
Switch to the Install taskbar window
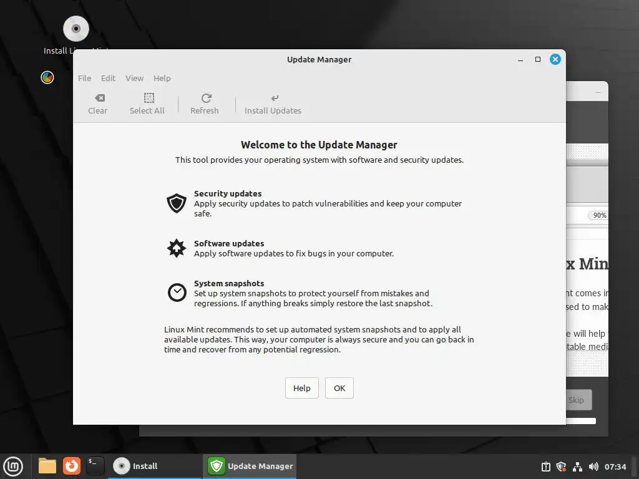coord(155,467)
